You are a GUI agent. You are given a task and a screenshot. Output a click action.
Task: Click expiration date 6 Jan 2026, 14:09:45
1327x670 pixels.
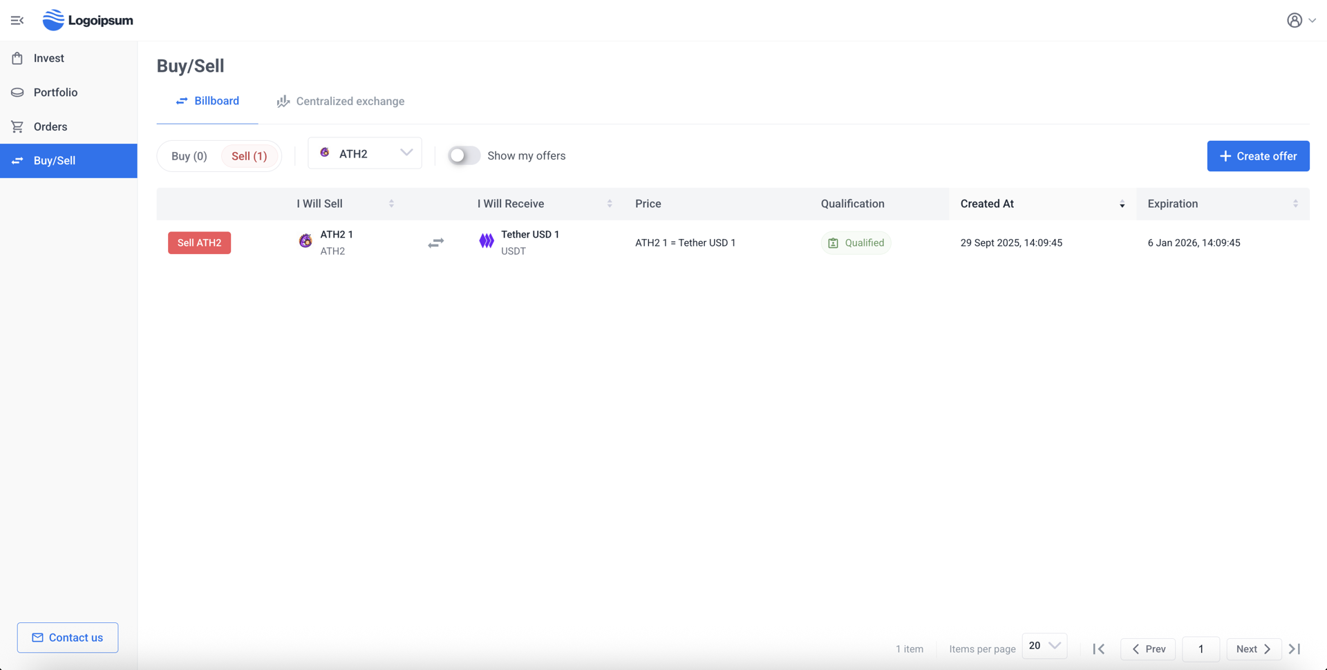click(1194, 243)
